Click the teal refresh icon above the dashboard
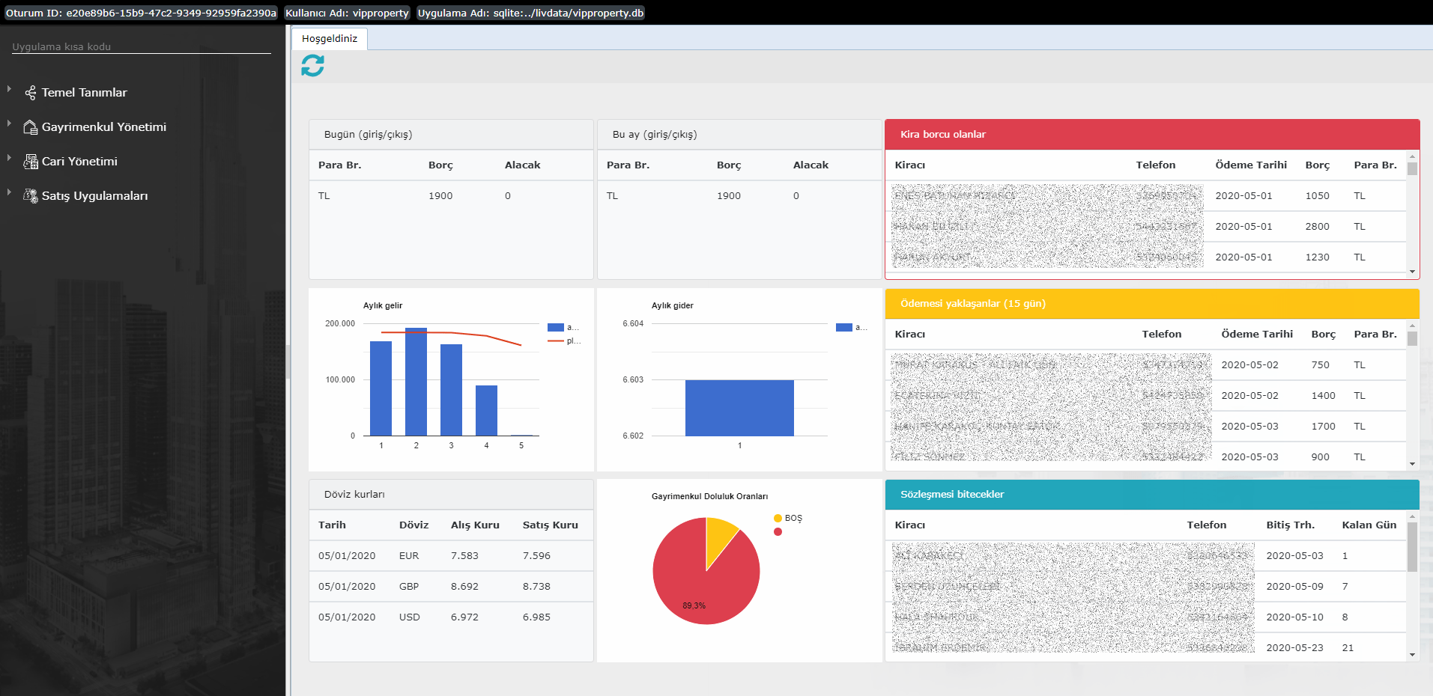Screen dimensions: 1433x696 (x=312, y=65)
